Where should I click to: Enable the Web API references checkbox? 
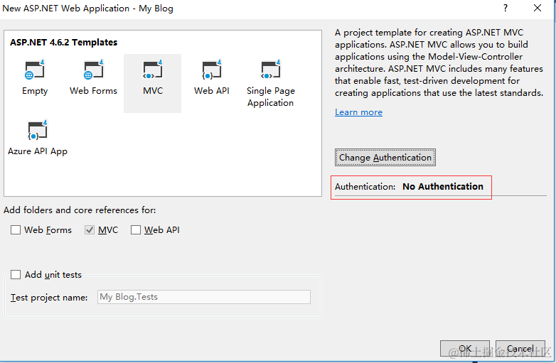(136, 230)
